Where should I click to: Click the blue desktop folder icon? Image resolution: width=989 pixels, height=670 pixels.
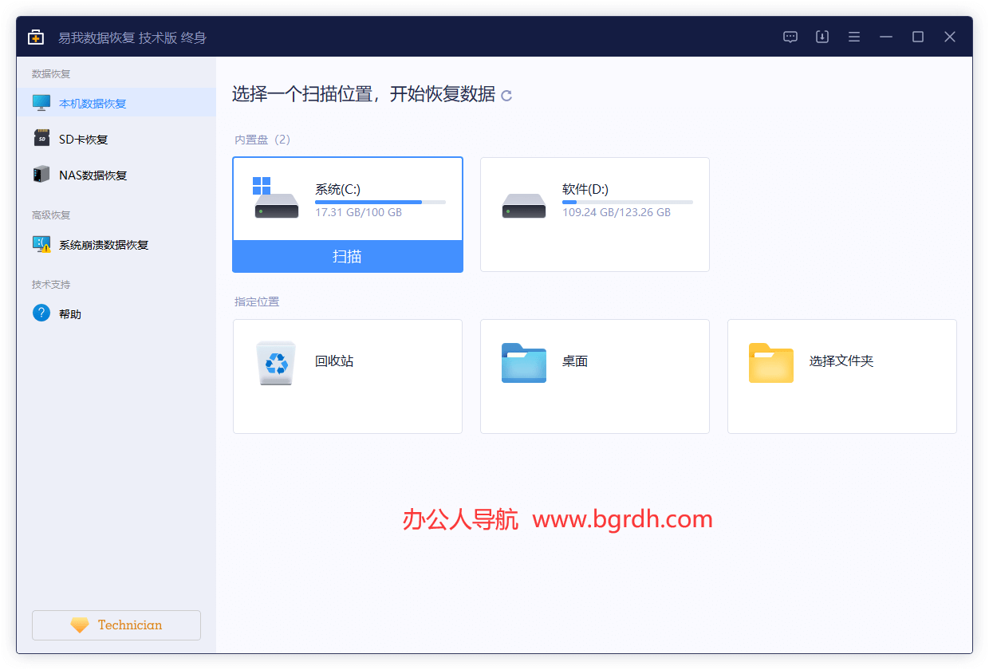tap(524, 363)
